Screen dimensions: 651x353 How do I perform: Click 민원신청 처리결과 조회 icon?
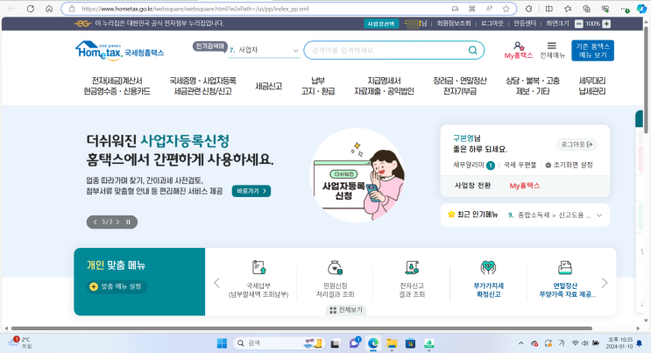[335, 267]
